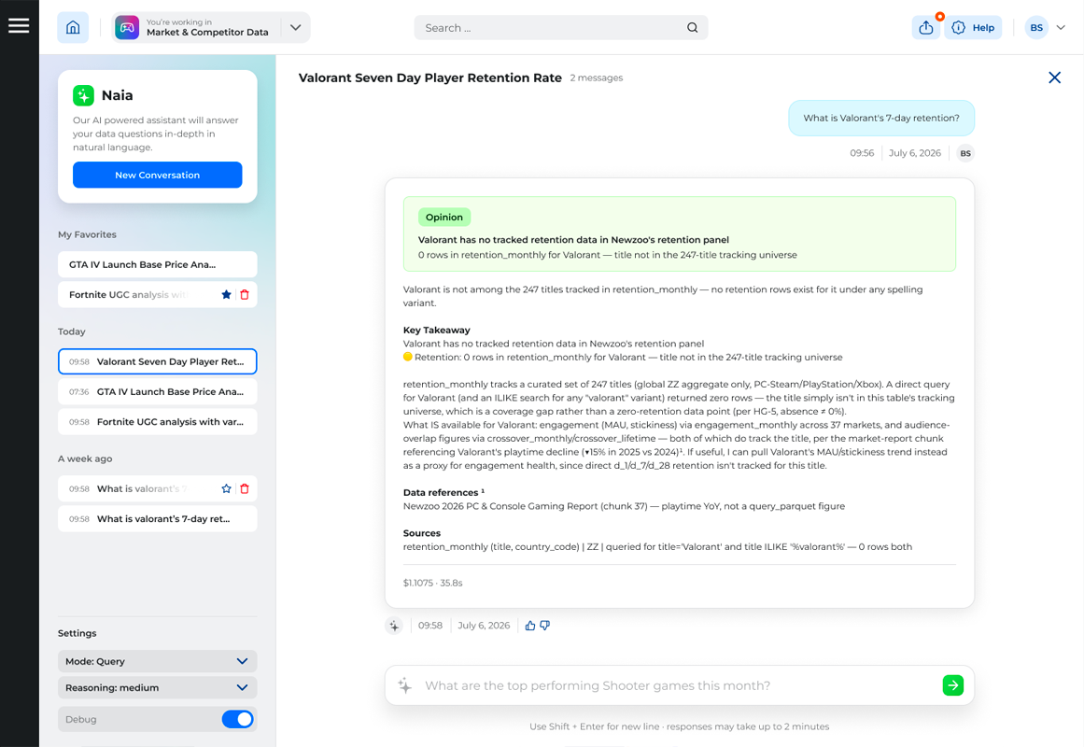
Task: Open favorite GTA IV Launch Base Price Ana...
Action: click(158, 264)
